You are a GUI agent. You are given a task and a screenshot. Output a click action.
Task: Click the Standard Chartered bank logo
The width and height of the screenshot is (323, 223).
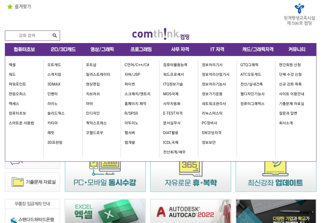pos(14,220)
